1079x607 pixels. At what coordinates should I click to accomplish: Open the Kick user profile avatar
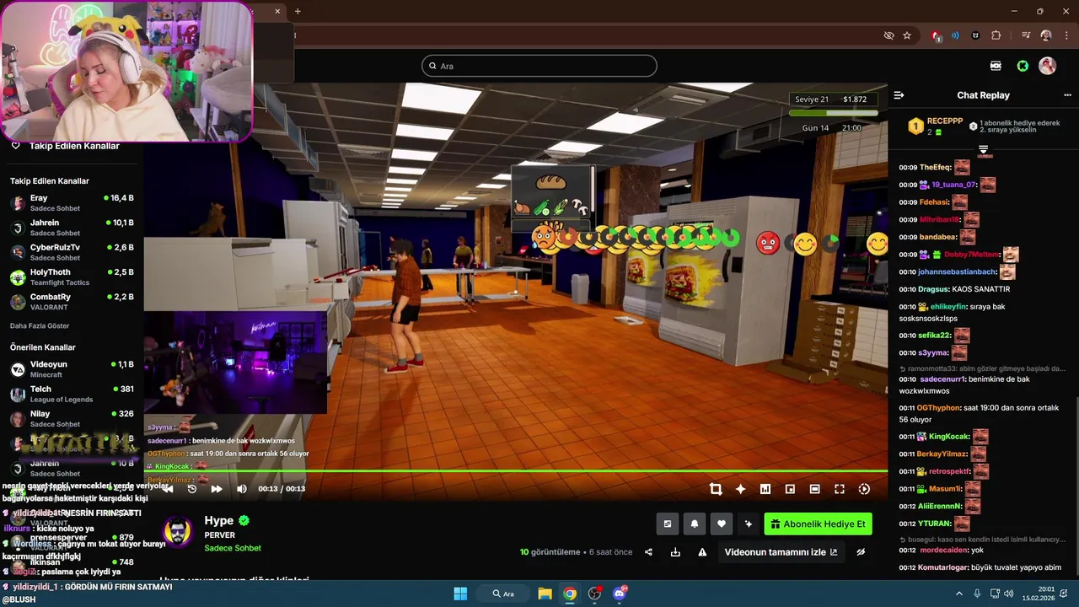[1048, 66]
